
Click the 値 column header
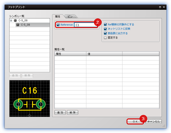[x=104, y=54]
